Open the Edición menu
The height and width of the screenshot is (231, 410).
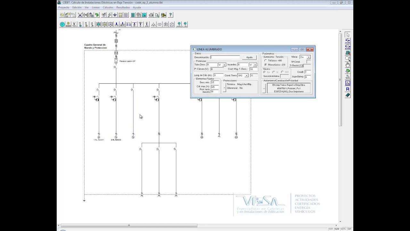tap(77, 7)
